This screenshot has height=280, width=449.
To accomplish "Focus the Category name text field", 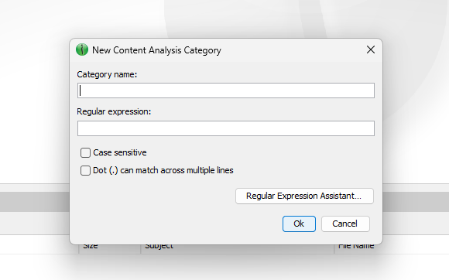I will 225,90.
